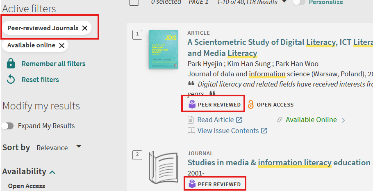Open the View Issue Contents link
373x191 pixels.
228,131
